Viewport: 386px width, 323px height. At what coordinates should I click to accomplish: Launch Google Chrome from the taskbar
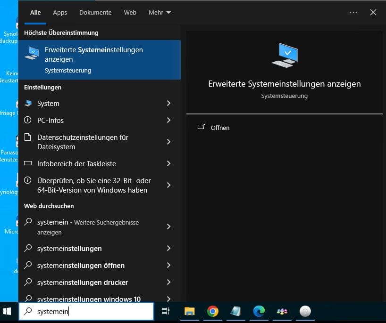pyautogui.click(x=212, y=311)
